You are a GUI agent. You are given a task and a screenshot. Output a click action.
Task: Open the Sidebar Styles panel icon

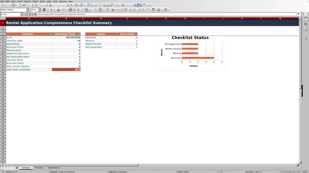click(306, 24)
